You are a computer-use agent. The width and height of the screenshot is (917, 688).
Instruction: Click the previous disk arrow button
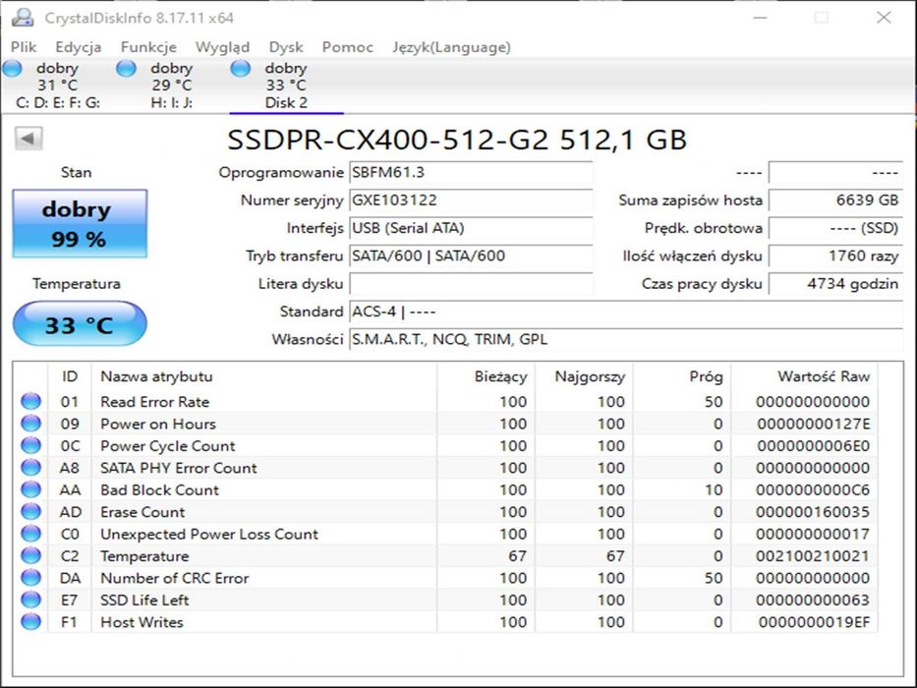pos(29,140)
